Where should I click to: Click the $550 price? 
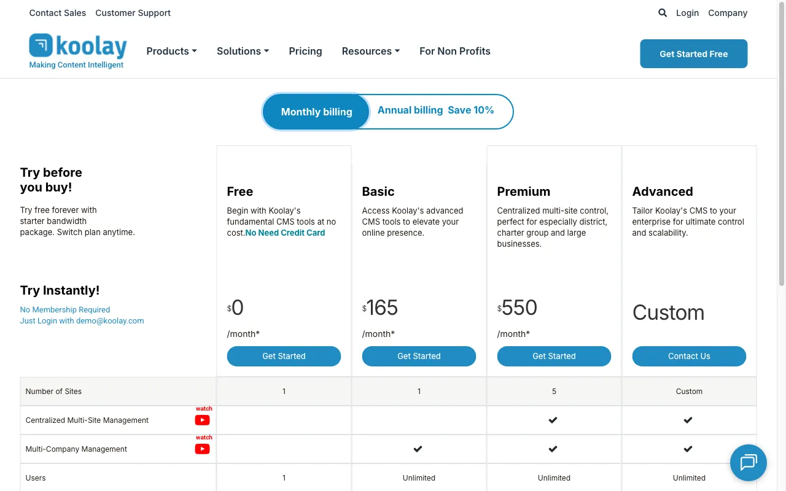[517, 307]
